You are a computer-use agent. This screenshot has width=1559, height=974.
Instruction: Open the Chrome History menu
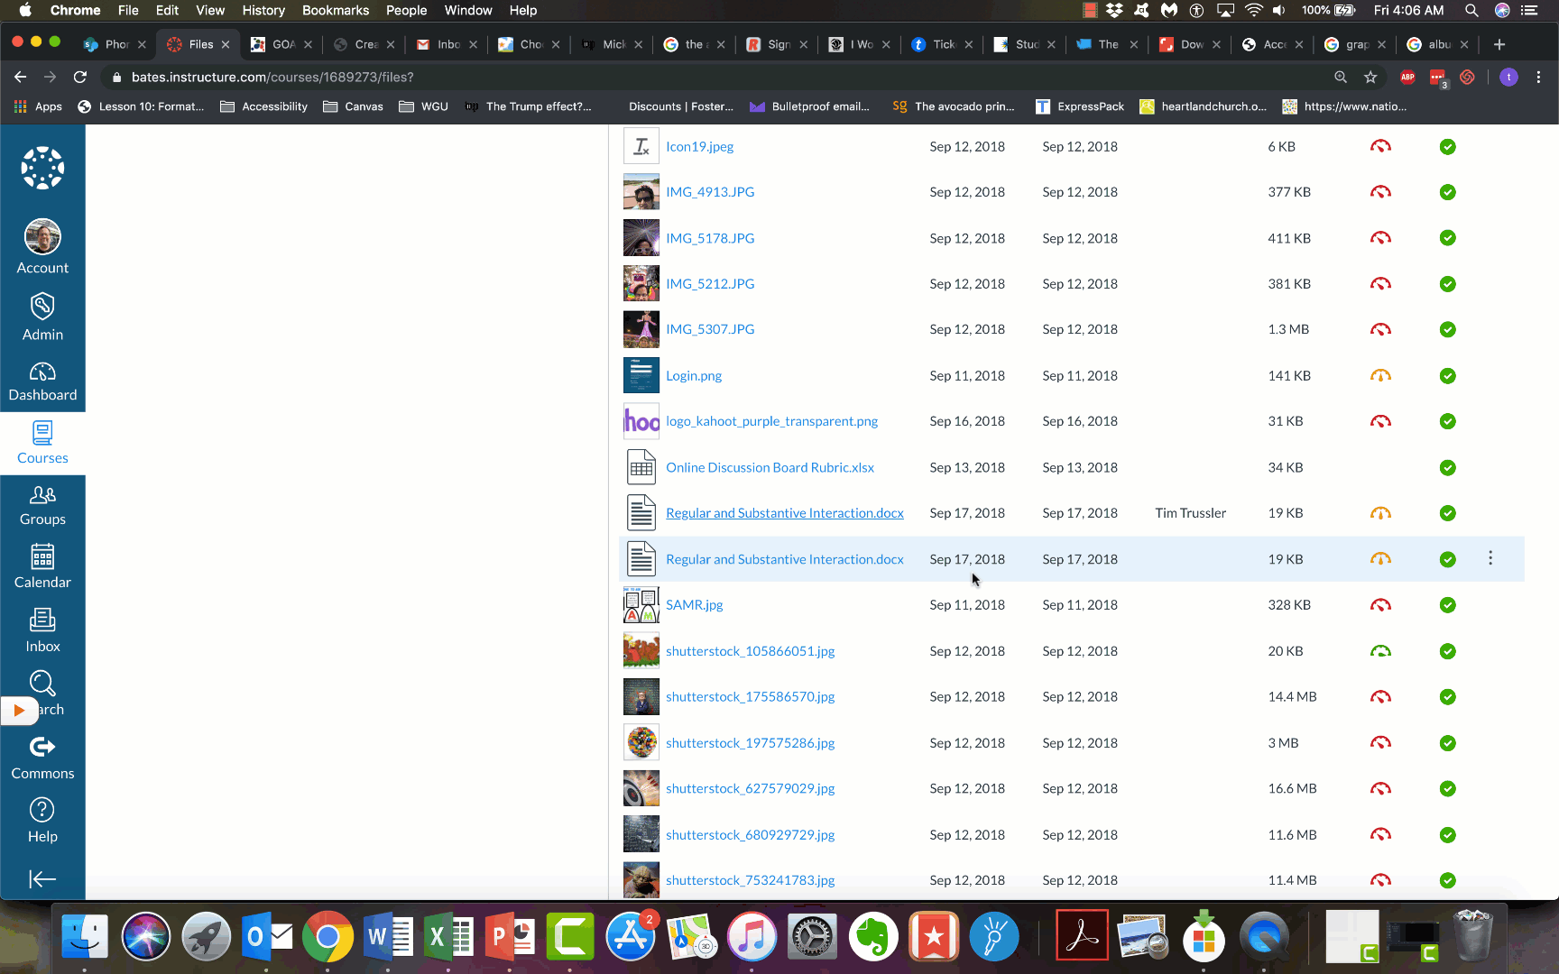coord(263,10)
